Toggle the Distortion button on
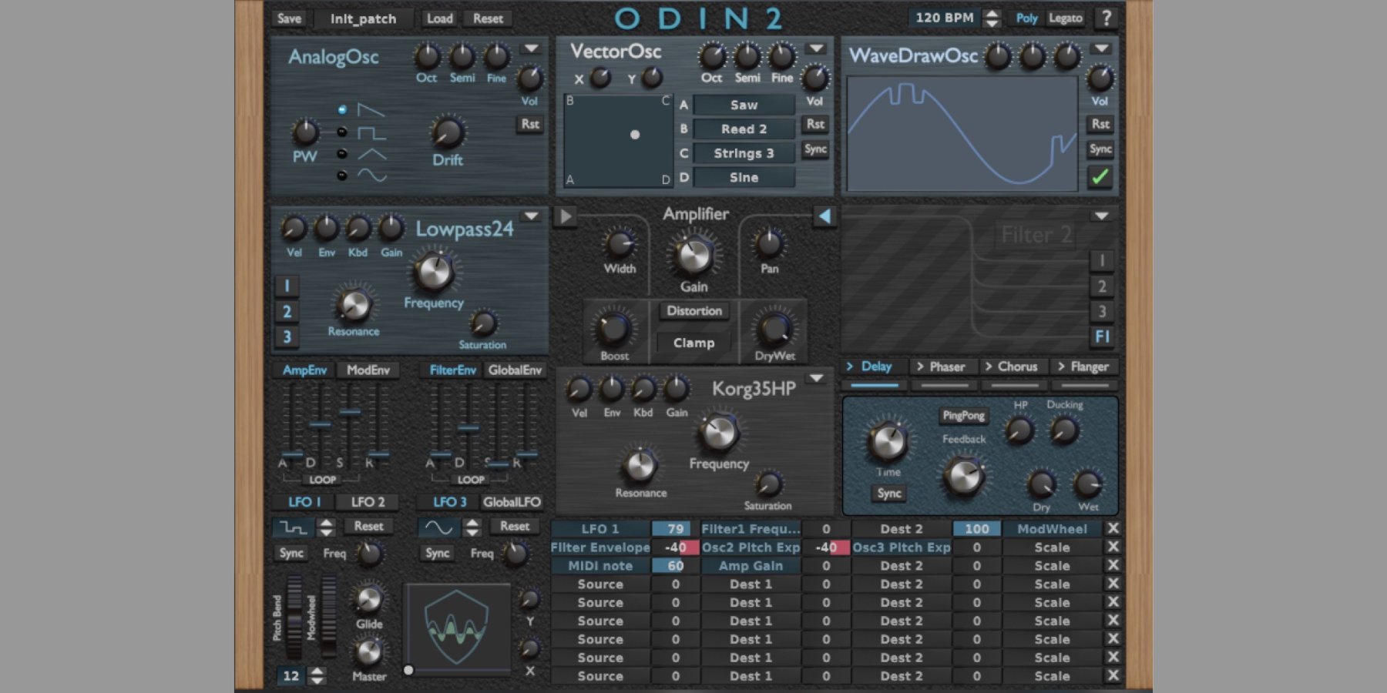The image size is (1387, 693). click(x=694, y=311)
